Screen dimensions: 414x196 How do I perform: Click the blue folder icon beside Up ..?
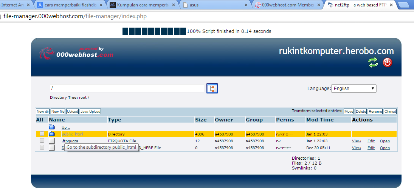(x=52, y=127)
